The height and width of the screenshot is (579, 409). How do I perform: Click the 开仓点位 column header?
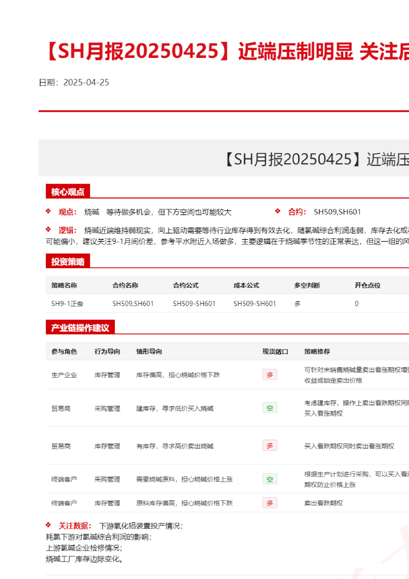[x=367, y=285]
